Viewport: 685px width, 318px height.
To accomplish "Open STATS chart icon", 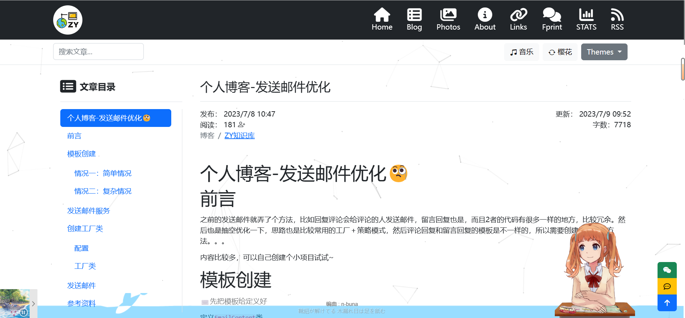I will [x=586, y=15].
